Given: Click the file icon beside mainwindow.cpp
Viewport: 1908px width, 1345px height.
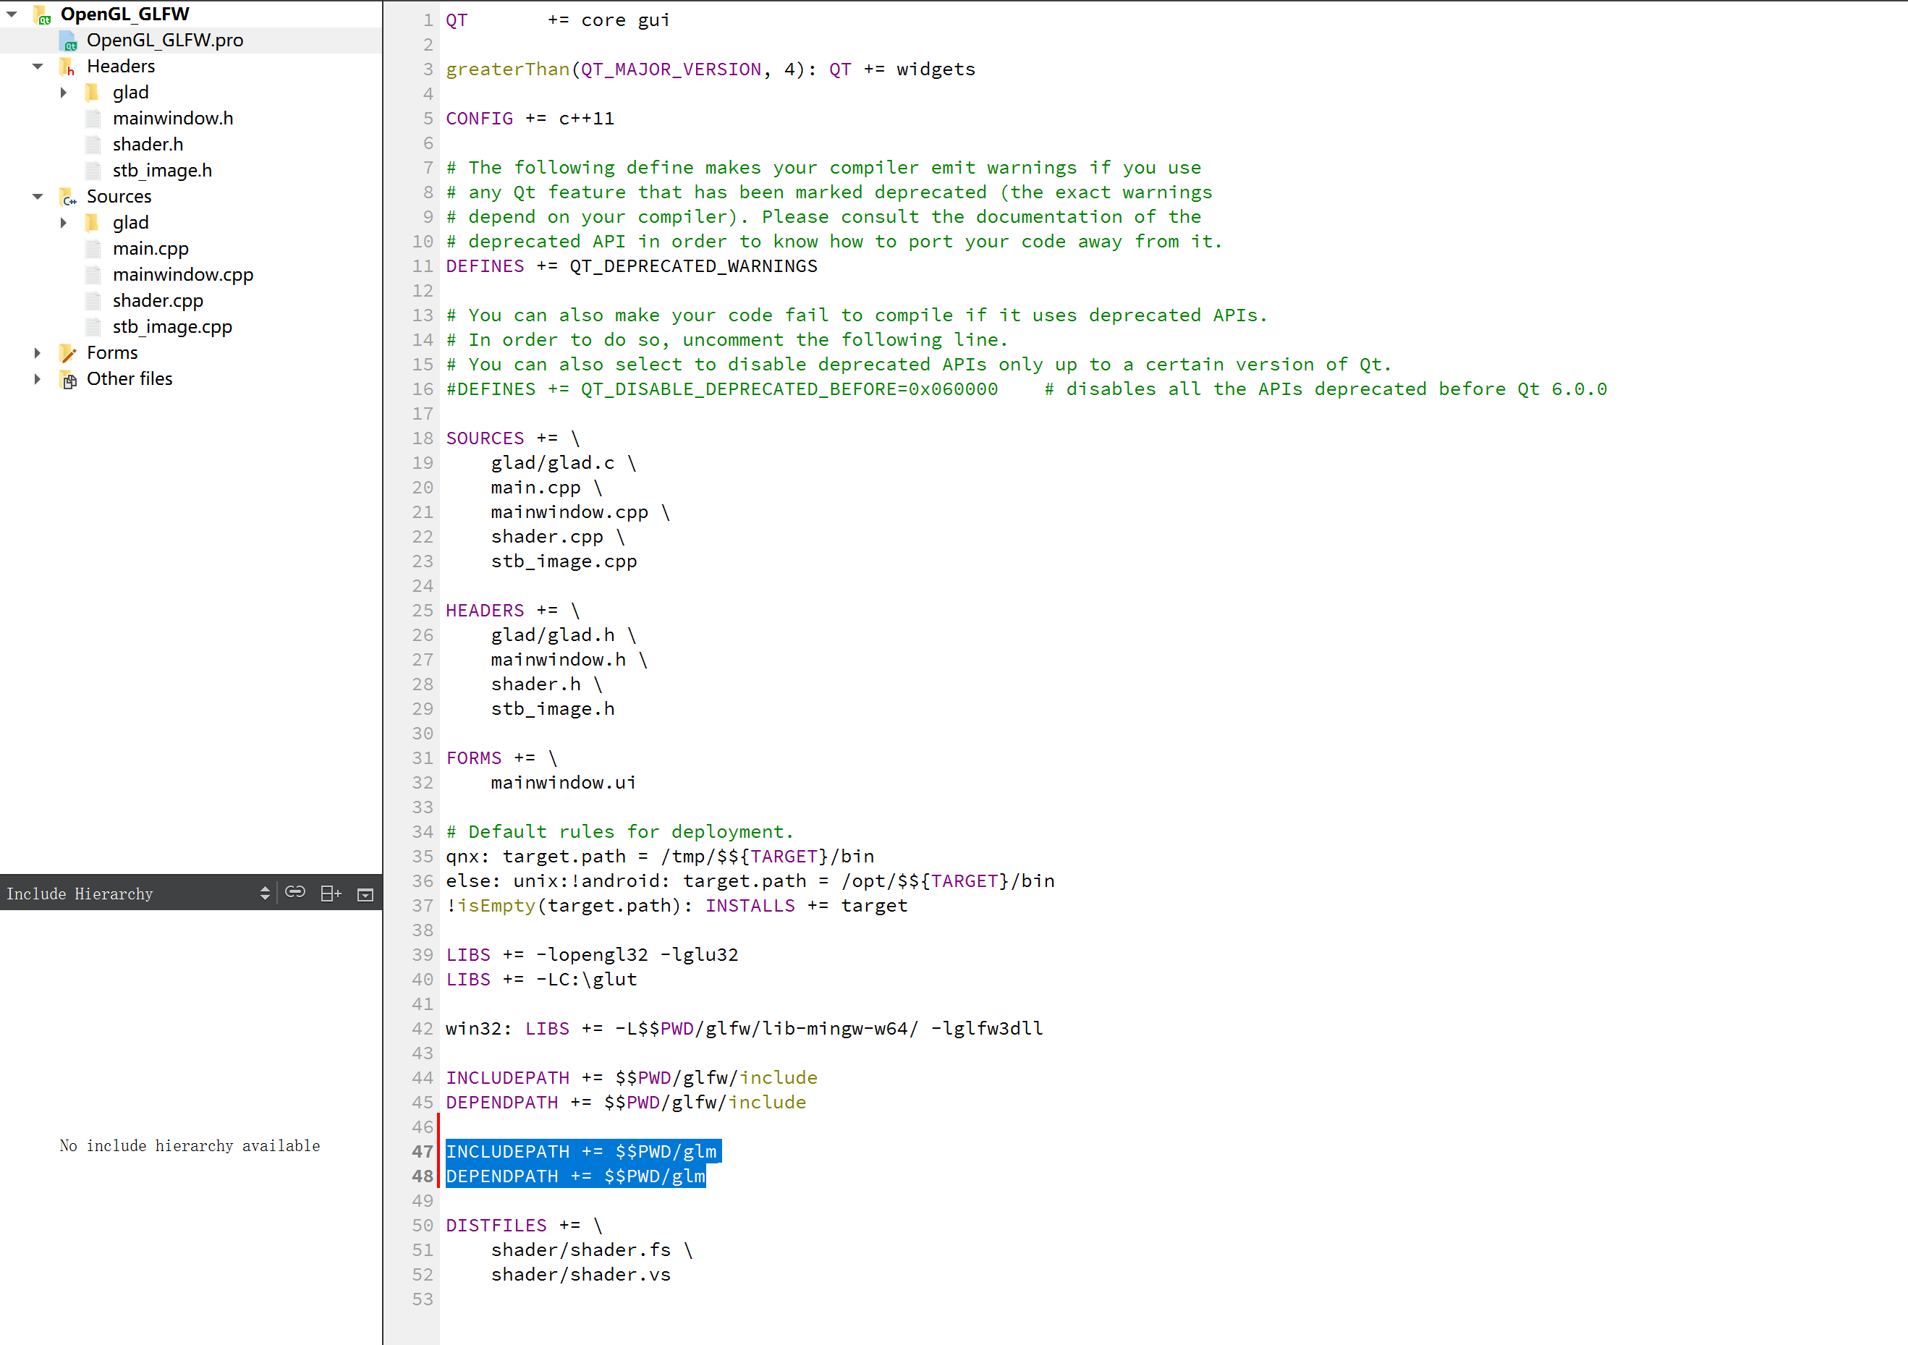Looking at the screenshot, I should pos(94,275).
